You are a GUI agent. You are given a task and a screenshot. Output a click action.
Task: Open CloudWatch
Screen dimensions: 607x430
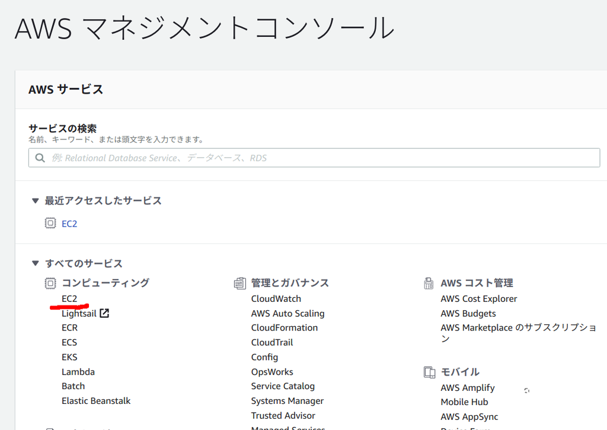click(x=276, y=299)
